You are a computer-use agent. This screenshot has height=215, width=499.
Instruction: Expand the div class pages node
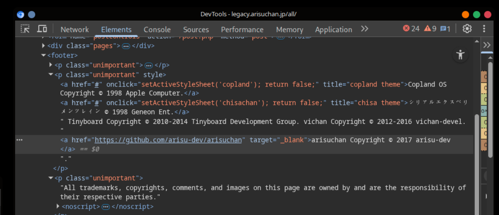pyautogui.click(x=44, y=46)
